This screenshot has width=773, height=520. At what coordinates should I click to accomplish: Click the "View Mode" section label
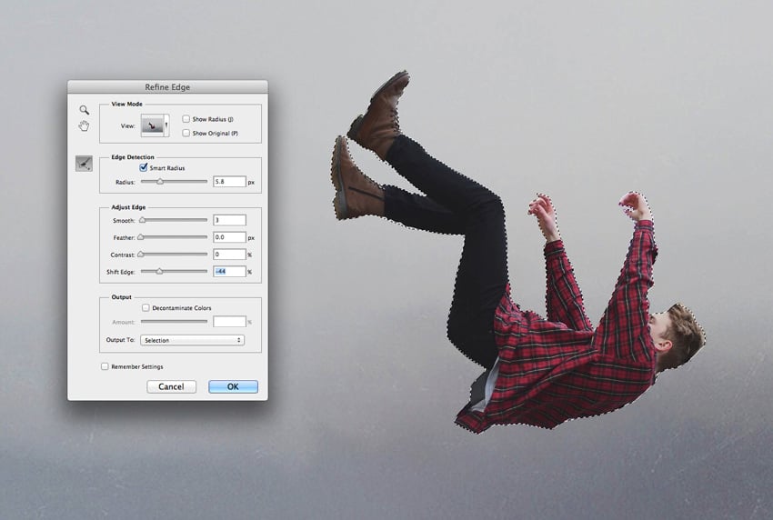(x=126, y=104)
